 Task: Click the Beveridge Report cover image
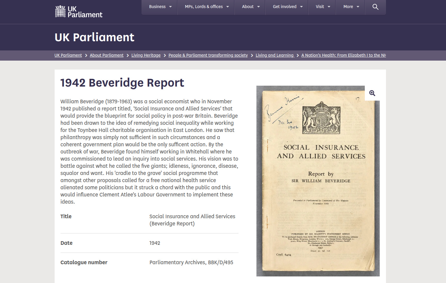pyautogui.click(x=318, y=181)
